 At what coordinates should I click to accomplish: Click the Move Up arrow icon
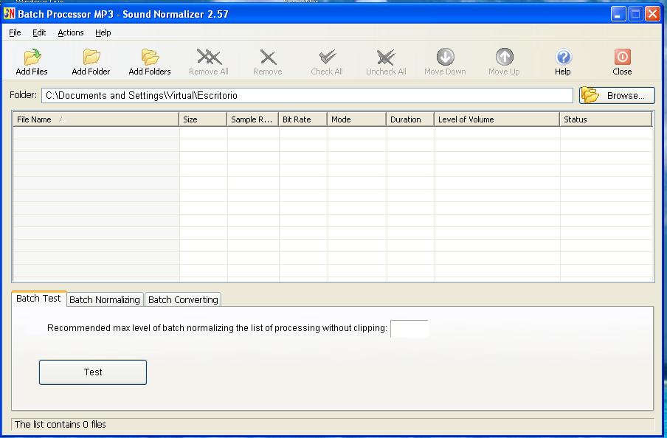pyautogui.click(x=505, y=57)
